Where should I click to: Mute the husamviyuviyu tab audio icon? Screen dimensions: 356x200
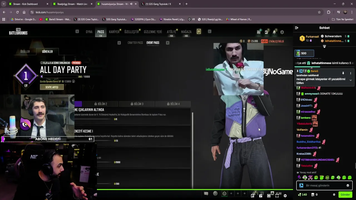point(131,4)
